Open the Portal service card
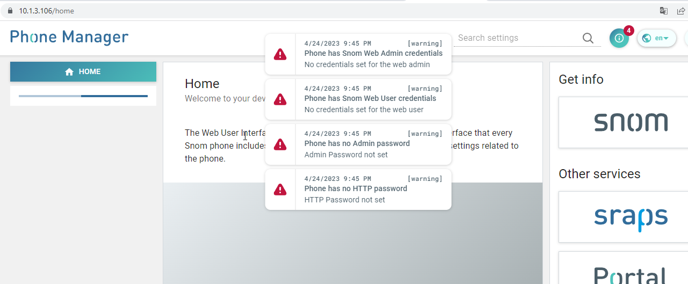 tap(624, 268)
